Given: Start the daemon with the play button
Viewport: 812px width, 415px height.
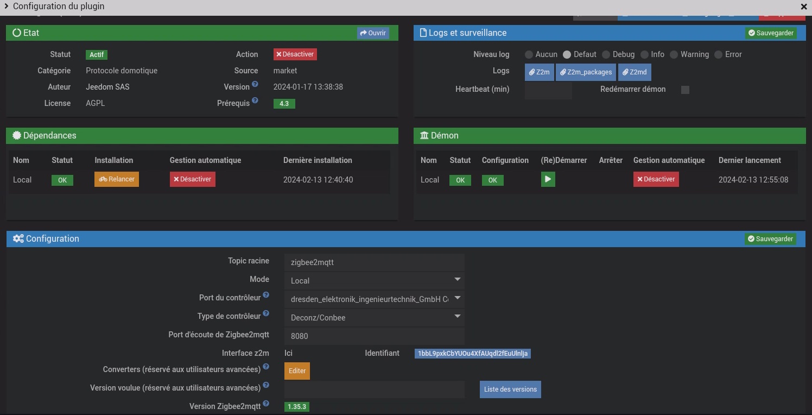Looking at the screenshot, I should tap(548, 179).
